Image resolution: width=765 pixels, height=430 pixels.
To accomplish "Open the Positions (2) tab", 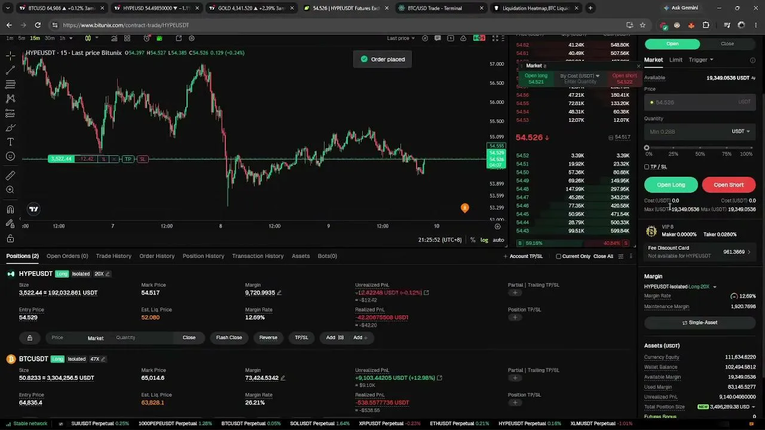I will [23, 256].
